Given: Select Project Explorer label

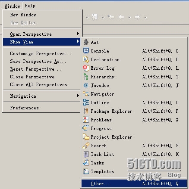Looking at the screenshot, I should [111, 137].
